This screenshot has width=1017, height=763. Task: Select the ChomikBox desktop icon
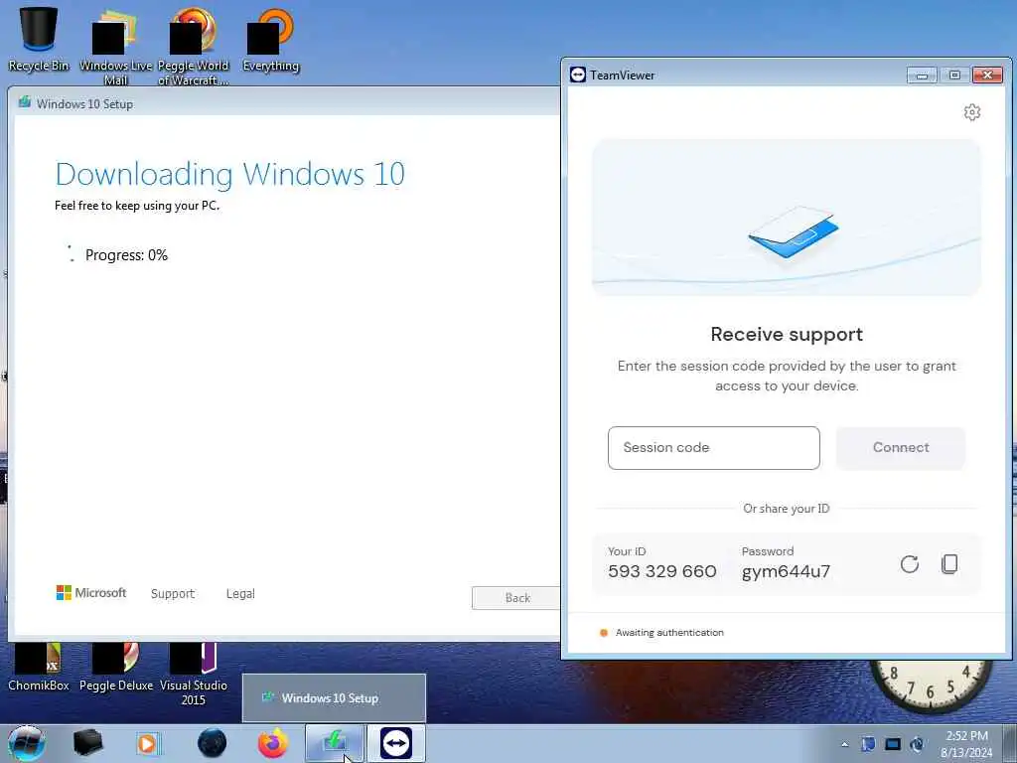(x=39, y=667)
